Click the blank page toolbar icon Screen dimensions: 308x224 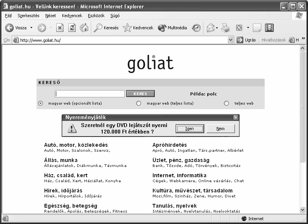tap(257, 28)
